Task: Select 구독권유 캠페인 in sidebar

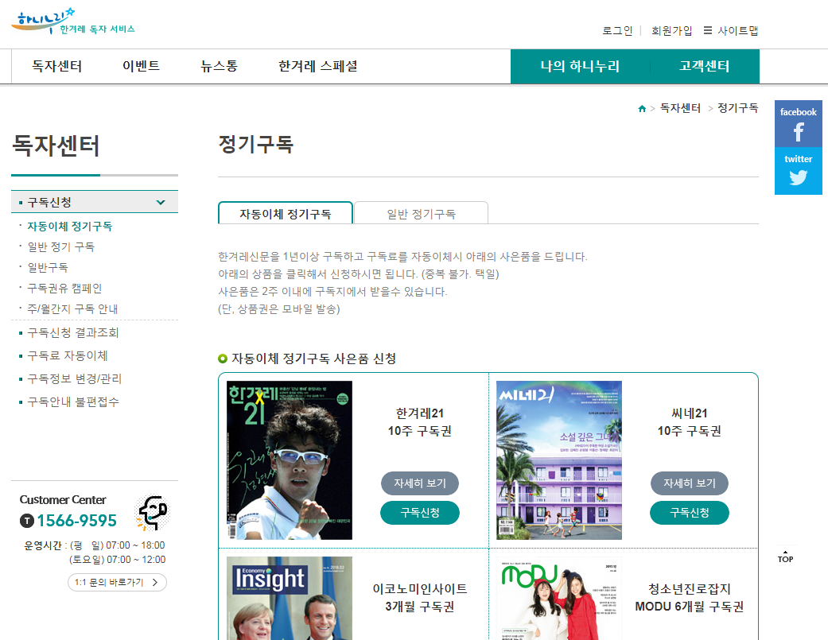Action: coord(64,288)
